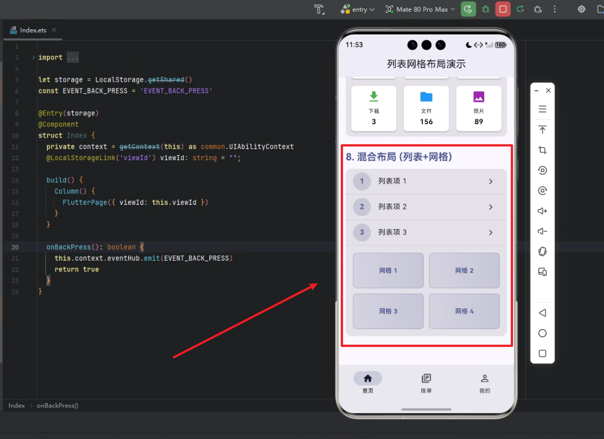The width and height of the screenshot is (604, 439).
Task: Click emulator upload arrow icon
Action: pos(542,130)
